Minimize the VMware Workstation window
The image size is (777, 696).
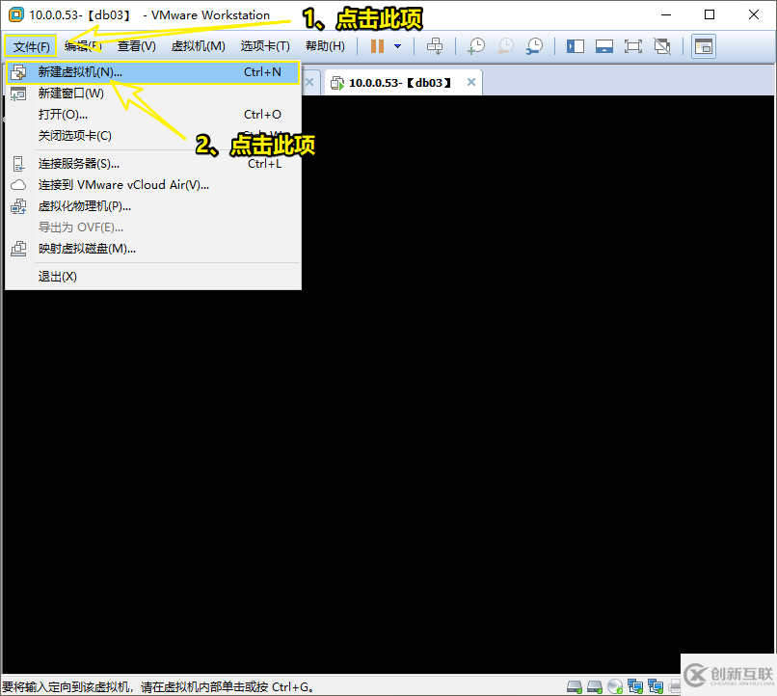point(666,14)
